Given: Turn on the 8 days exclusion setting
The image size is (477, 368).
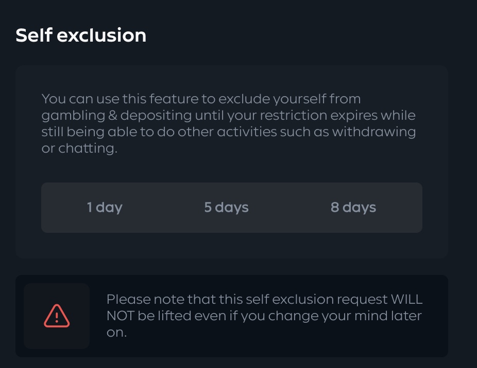Looking at the screenshot, I should (353, 207).
